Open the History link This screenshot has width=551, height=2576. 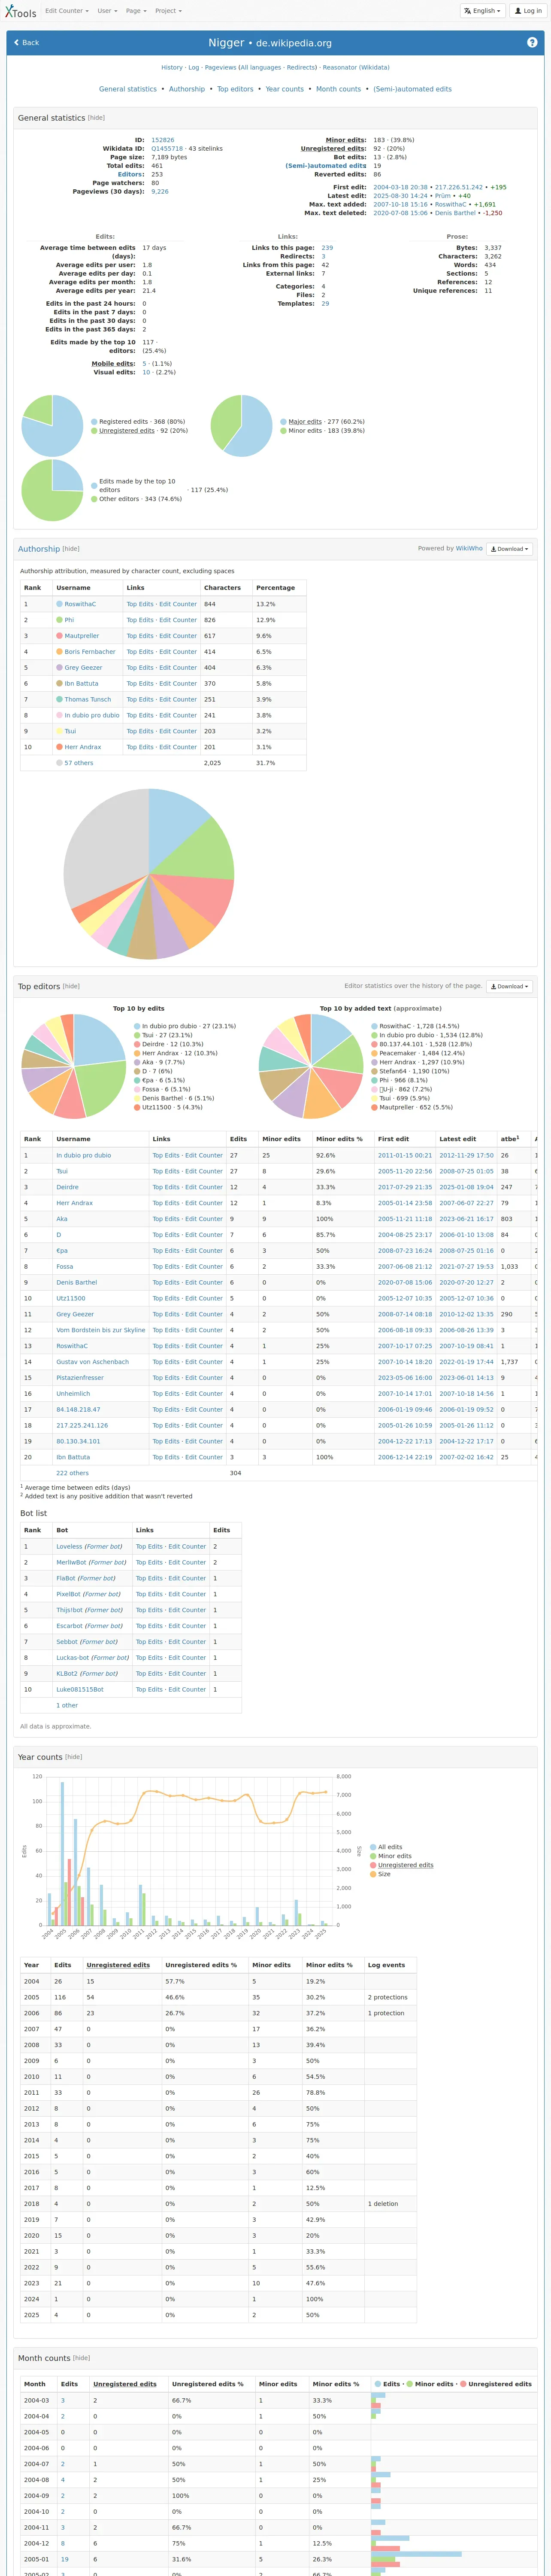172,68
